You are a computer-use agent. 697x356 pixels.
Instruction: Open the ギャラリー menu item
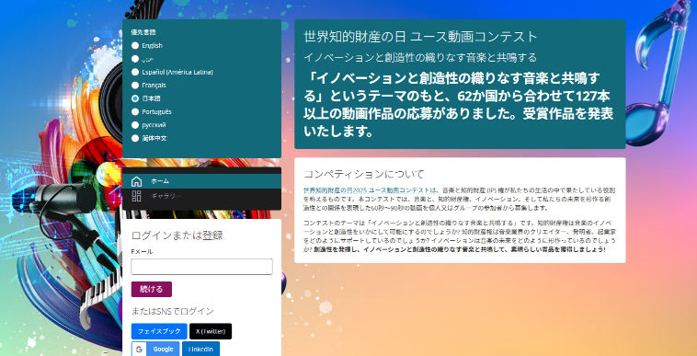click(x=201, y=196)
